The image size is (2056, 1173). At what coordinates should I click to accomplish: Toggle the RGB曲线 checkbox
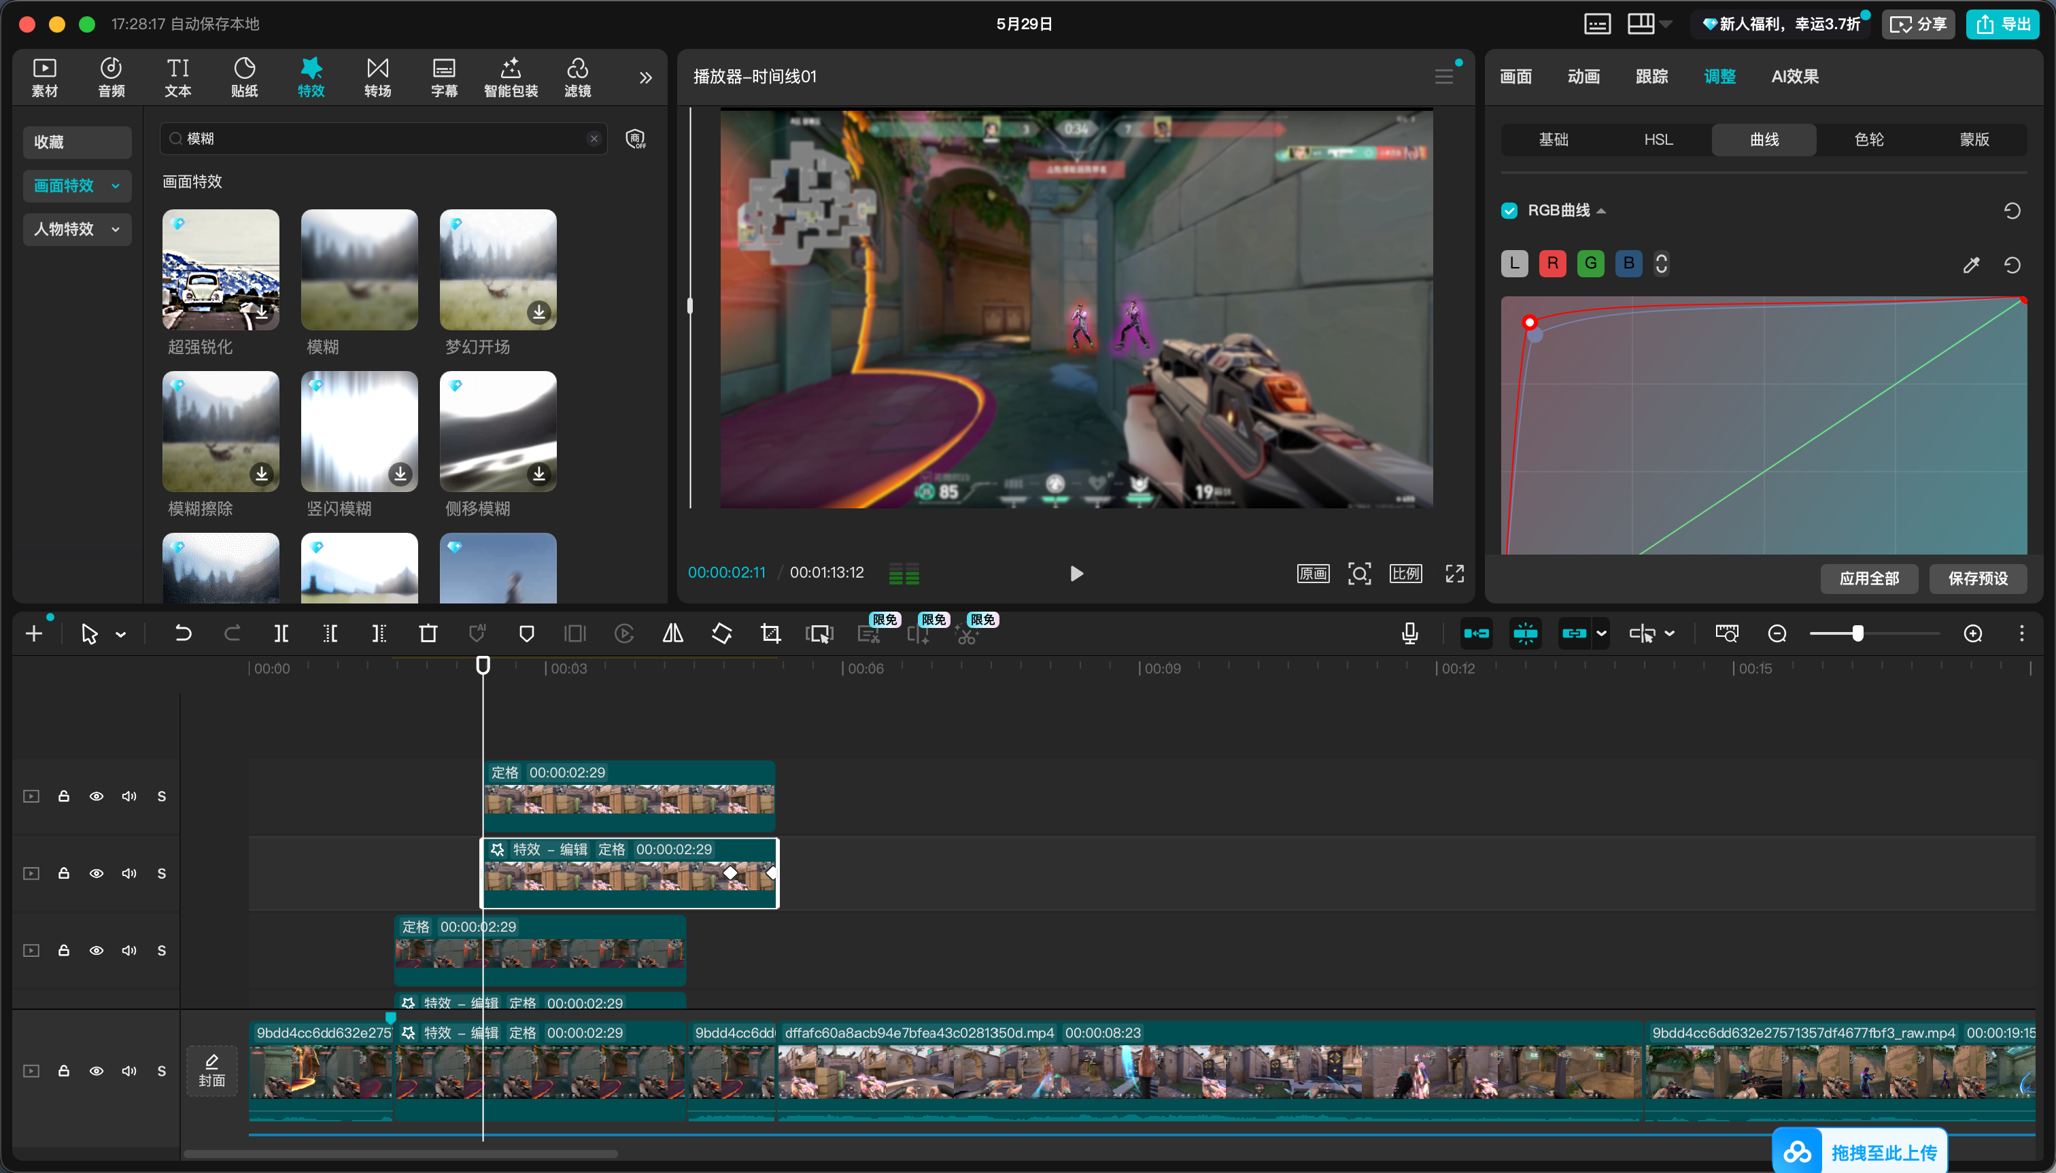point(1509,210)
